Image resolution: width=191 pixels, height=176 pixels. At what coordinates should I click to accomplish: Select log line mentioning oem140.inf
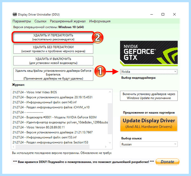(45, 102)
